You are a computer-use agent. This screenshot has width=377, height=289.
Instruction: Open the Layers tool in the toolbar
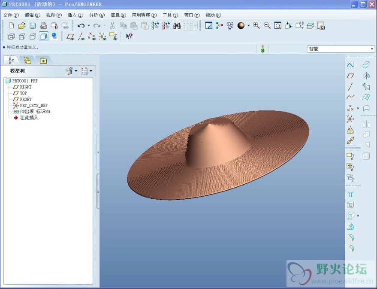coord(310,25)
